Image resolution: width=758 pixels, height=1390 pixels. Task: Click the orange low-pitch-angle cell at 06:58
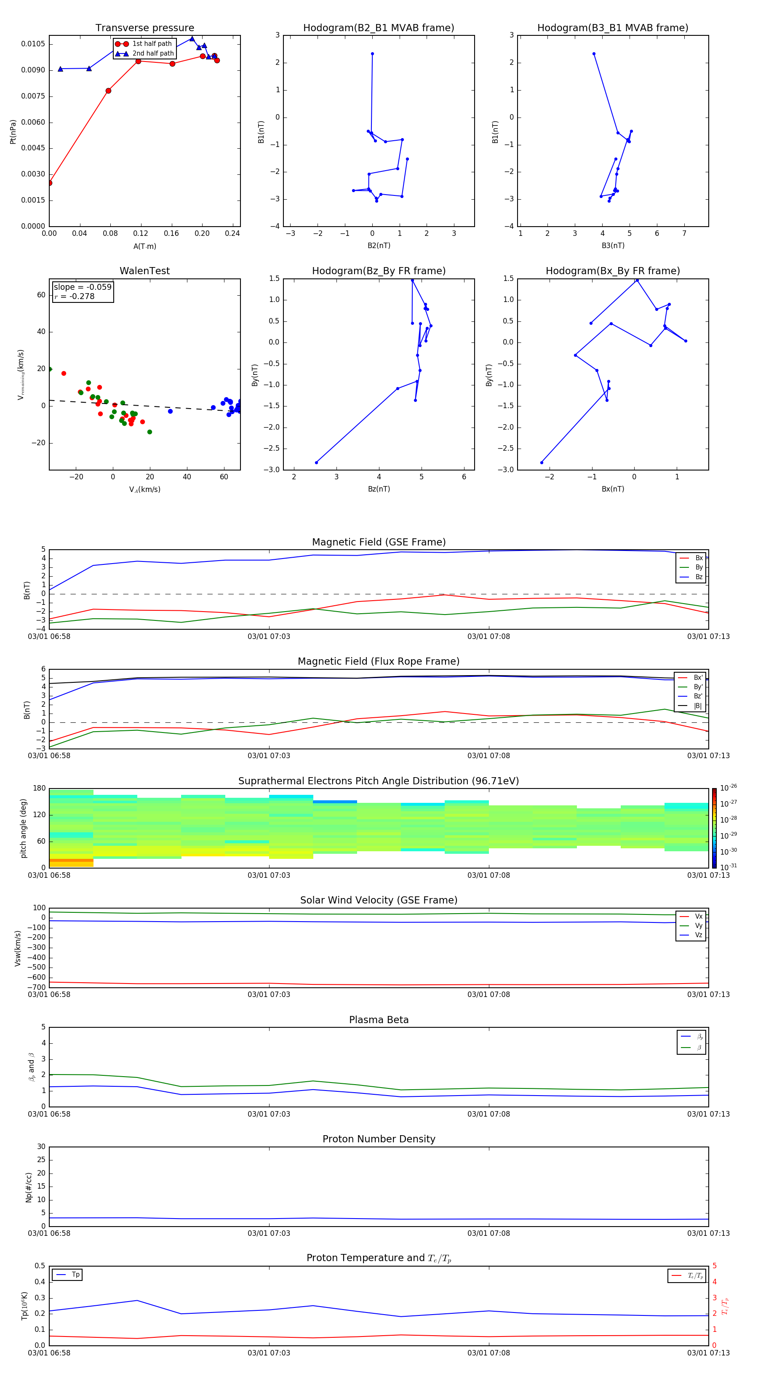tap(71, 861)
